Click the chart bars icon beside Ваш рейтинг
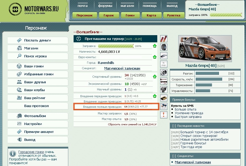 point(19,98)
